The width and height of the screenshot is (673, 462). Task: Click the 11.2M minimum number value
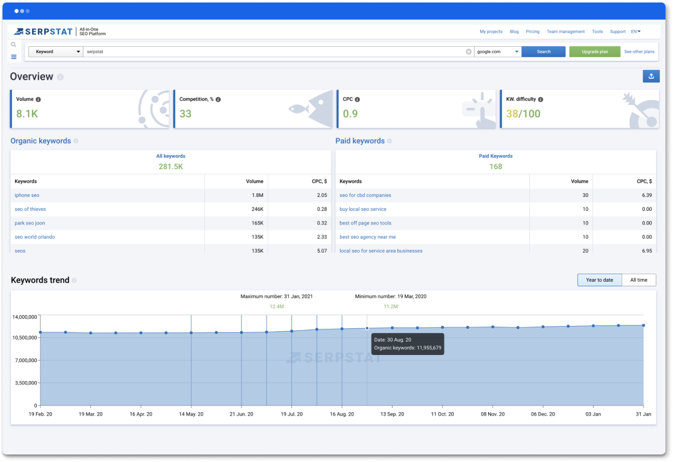tap(391, 306)
